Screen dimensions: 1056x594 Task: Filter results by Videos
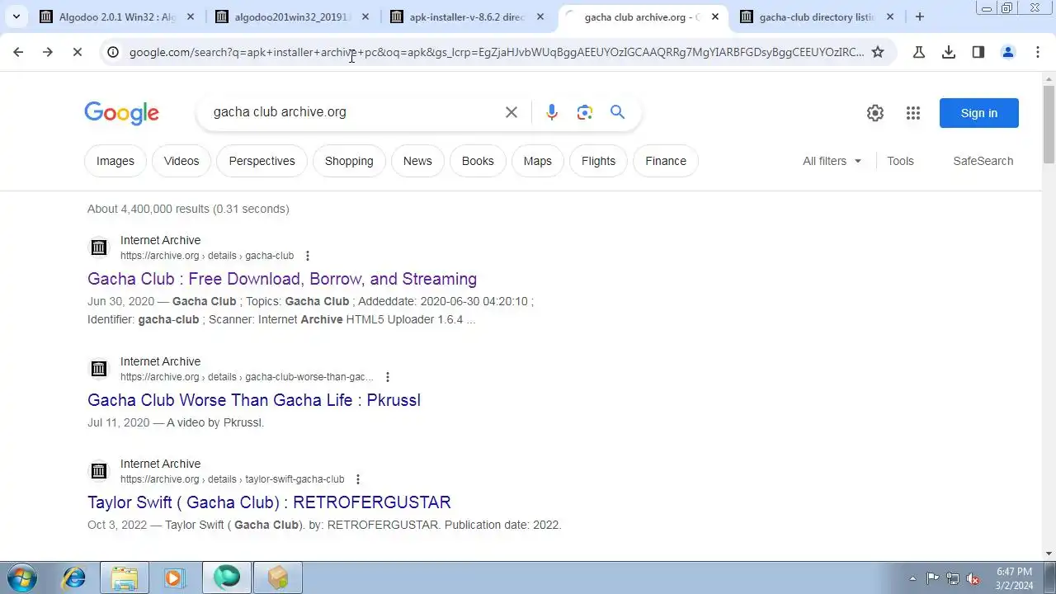pyautogui.click(x=181, y=161)
